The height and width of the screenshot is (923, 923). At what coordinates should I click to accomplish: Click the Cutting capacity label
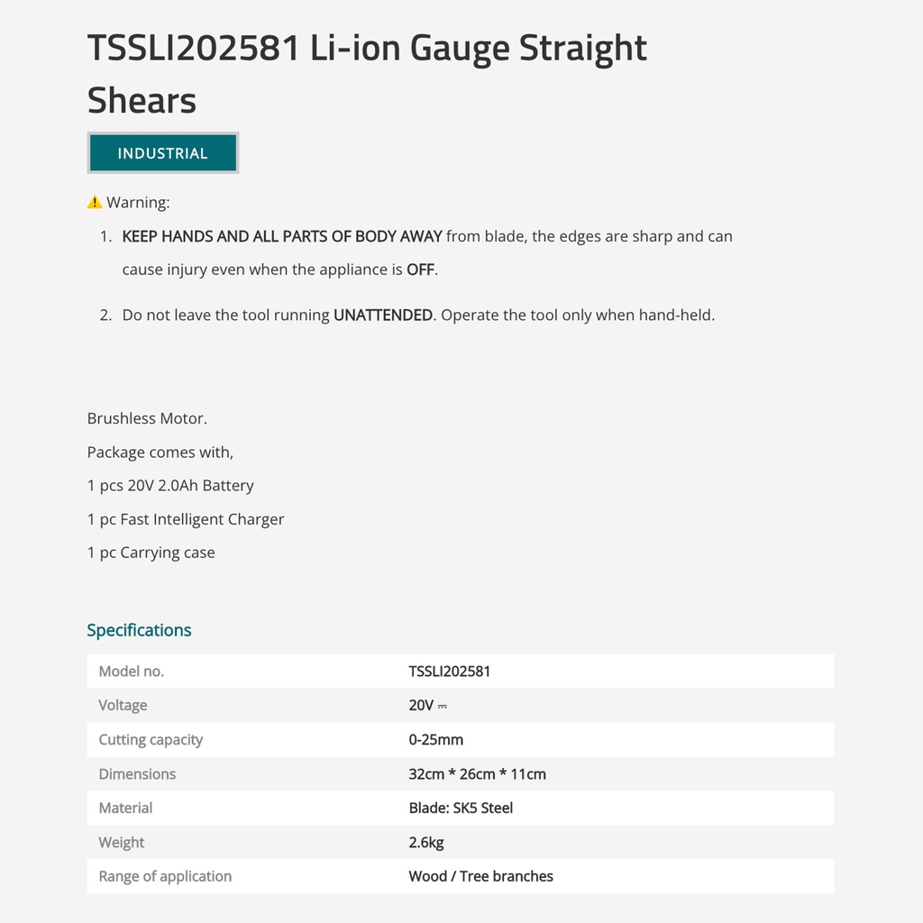151,740
